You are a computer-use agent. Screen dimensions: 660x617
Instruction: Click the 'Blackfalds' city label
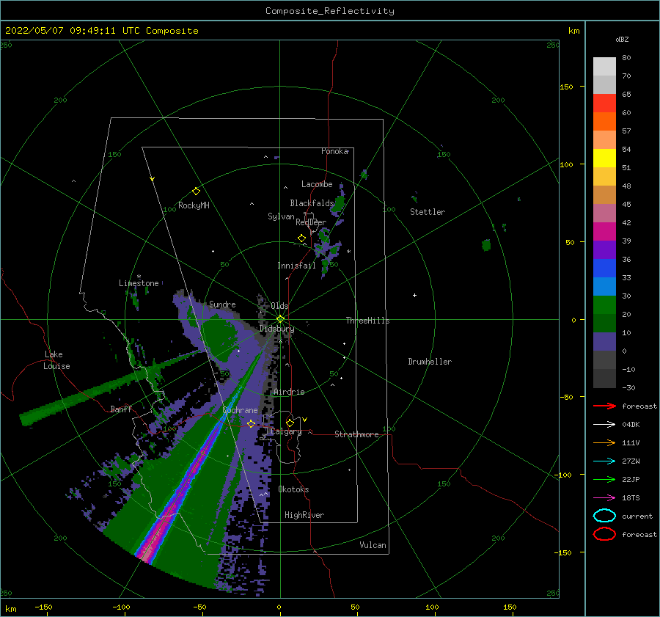[x=312, y=203]
